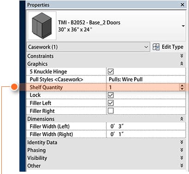The width and height of the screenshot is (189, 174).
Task: Expand the Constraints section chevron
Action: (x=182, y=56)
